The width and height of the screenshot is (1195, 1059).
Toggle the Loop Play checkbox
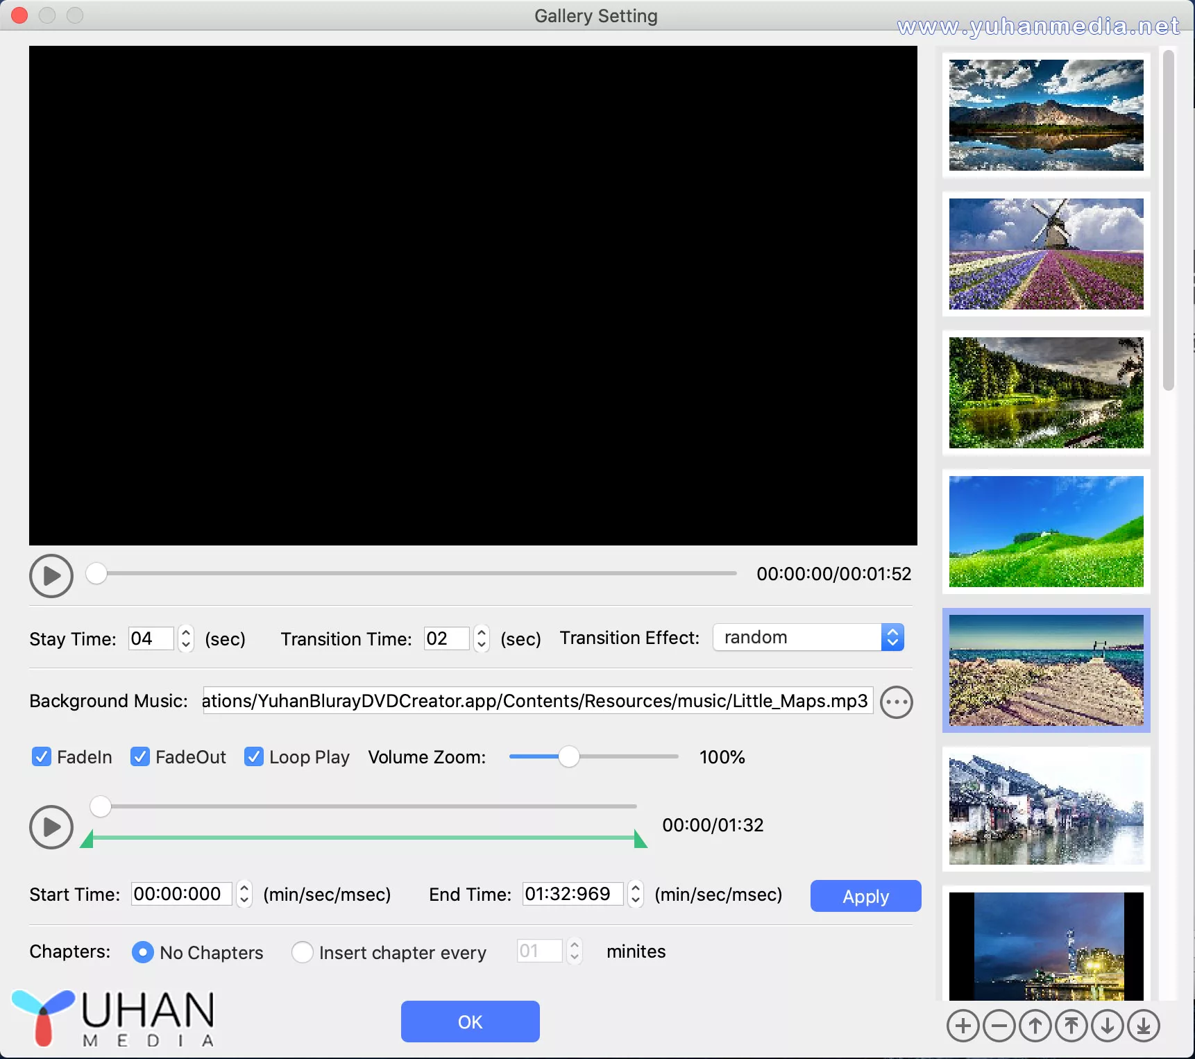click(253, 756)
